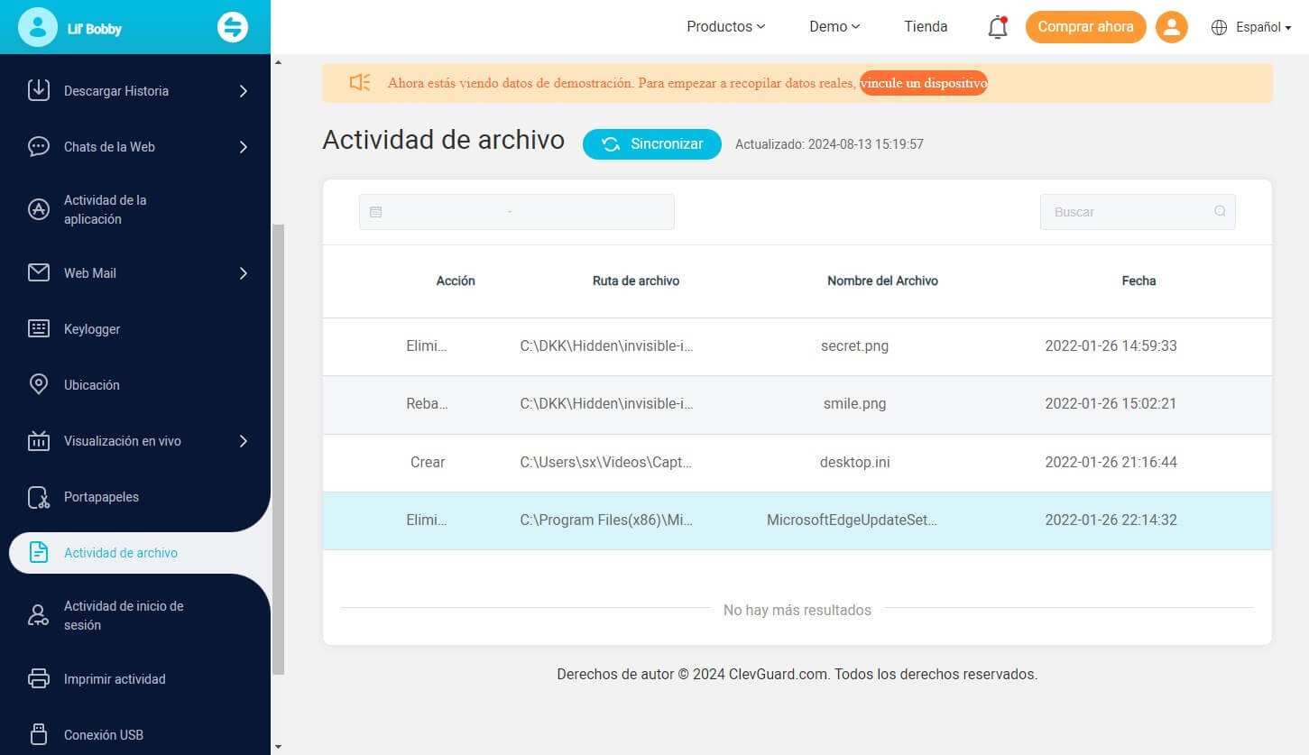The width and height of the screenshot is (1309, 755).
Task: Click the magnifier icon in Buscar field
Action: click(x=1220, y=211)
